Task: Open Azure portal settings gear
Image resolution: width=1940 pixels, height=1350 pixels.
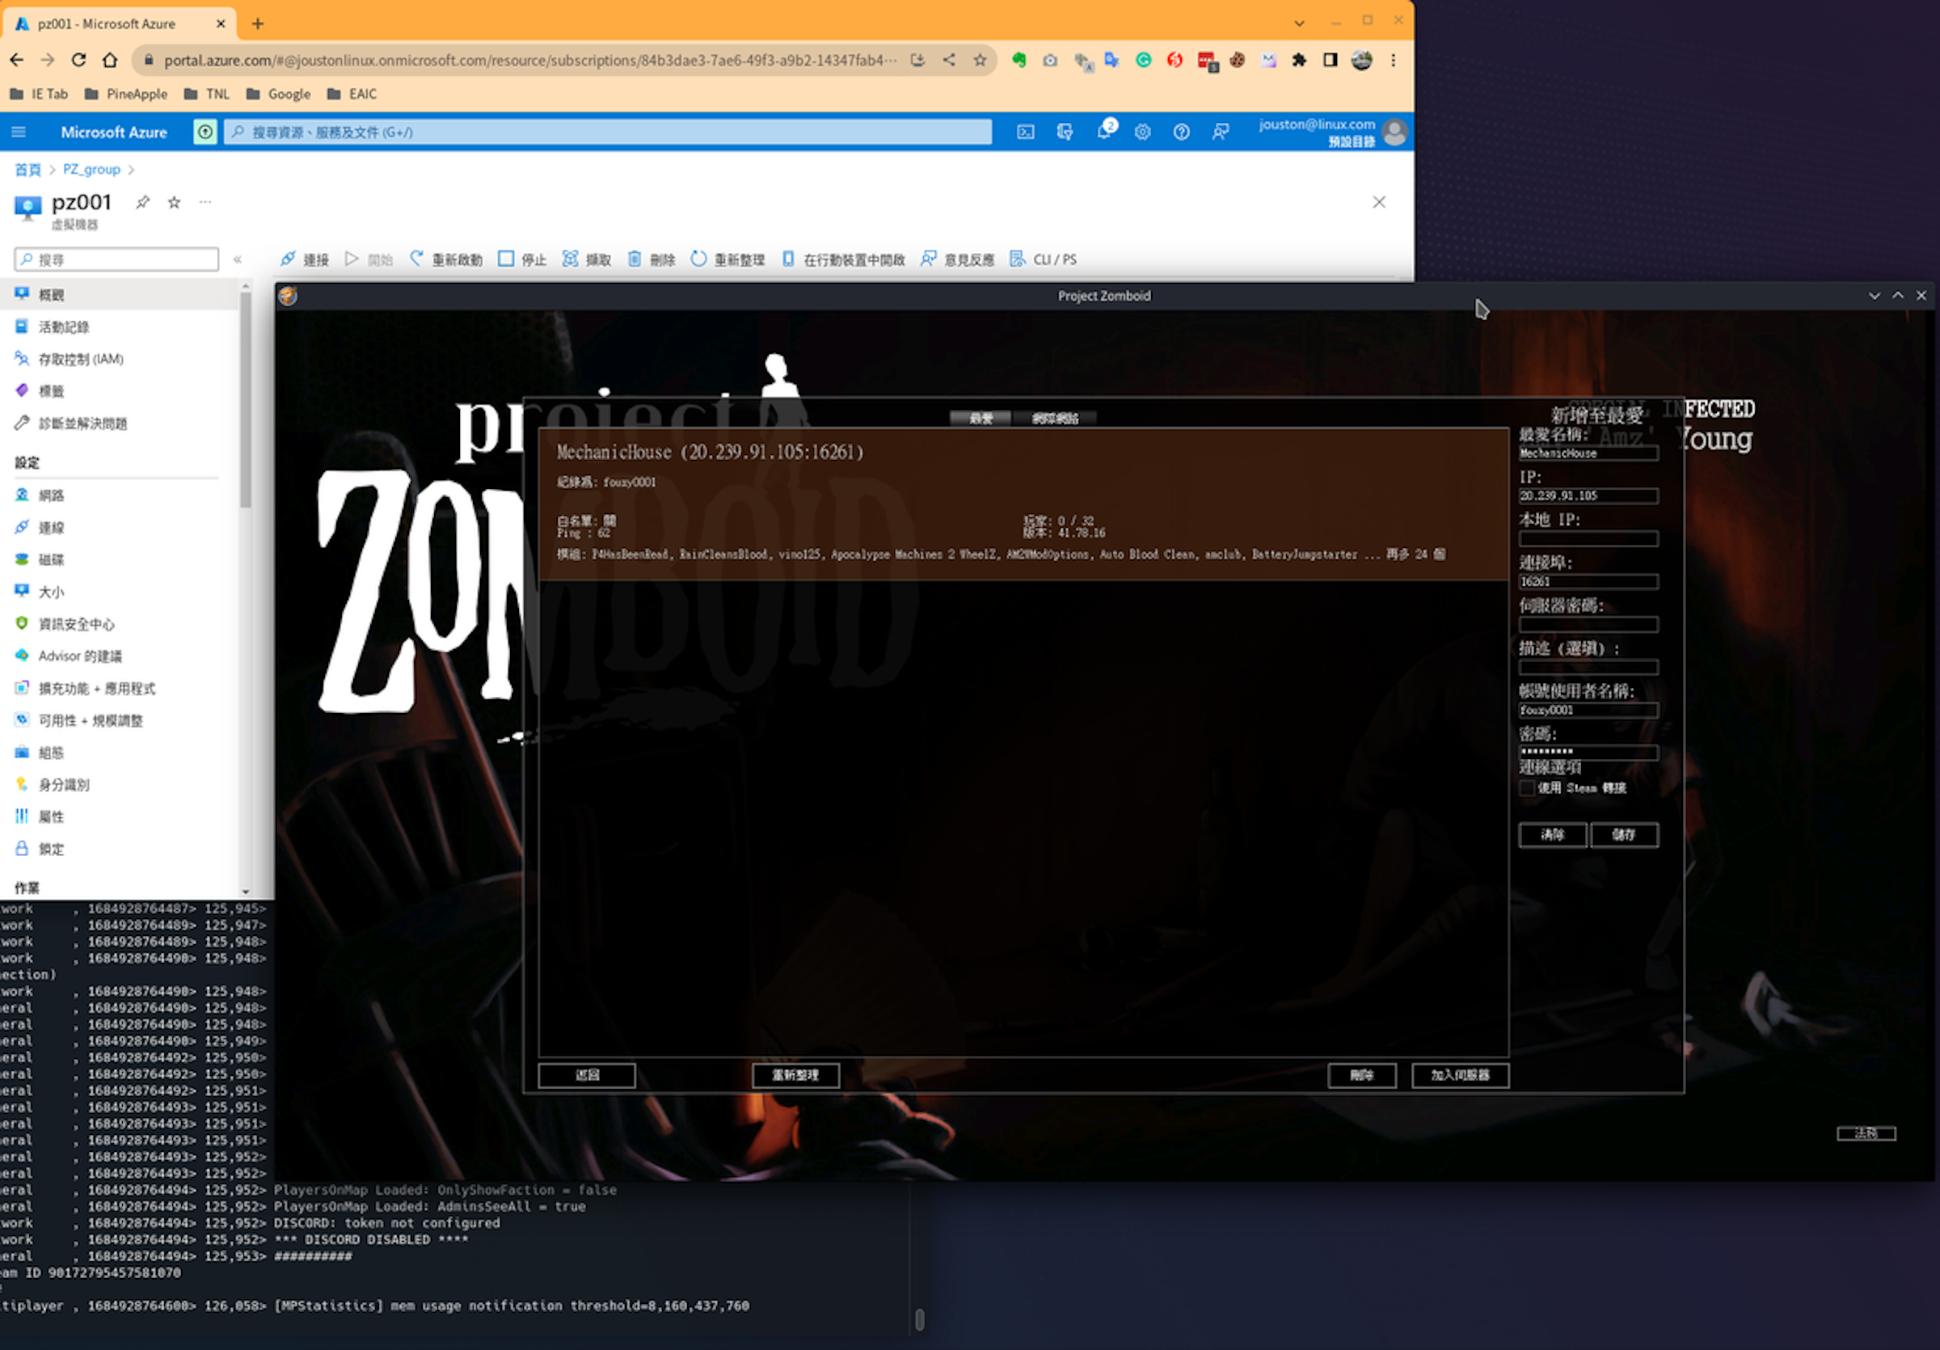Action: (x=1142, y=132)
